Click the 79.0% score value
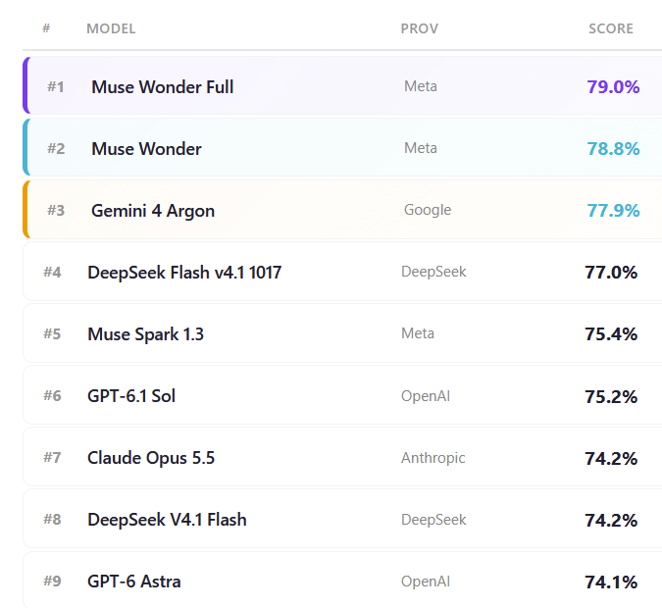662x608 pixels. pos(613,87)
